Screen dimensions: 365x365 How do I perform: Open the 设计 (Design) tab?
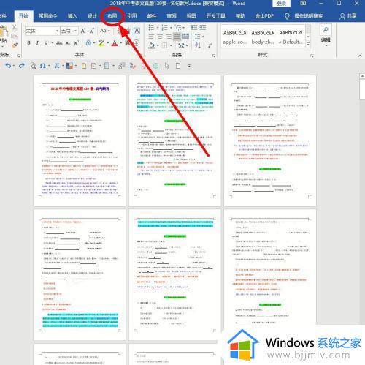pos(92,16)
